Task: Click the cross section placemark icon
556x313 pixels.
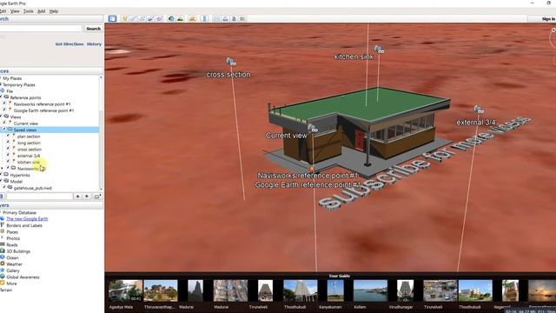Action: pyautogui.click(x=231, y=62)
